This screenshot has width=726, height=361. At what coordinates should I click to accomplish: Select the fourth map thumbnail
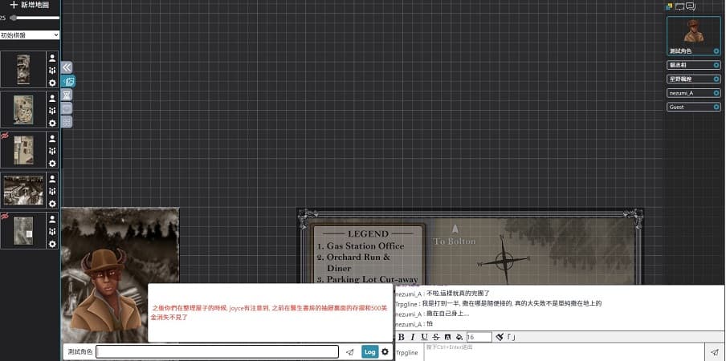[23, 190]
